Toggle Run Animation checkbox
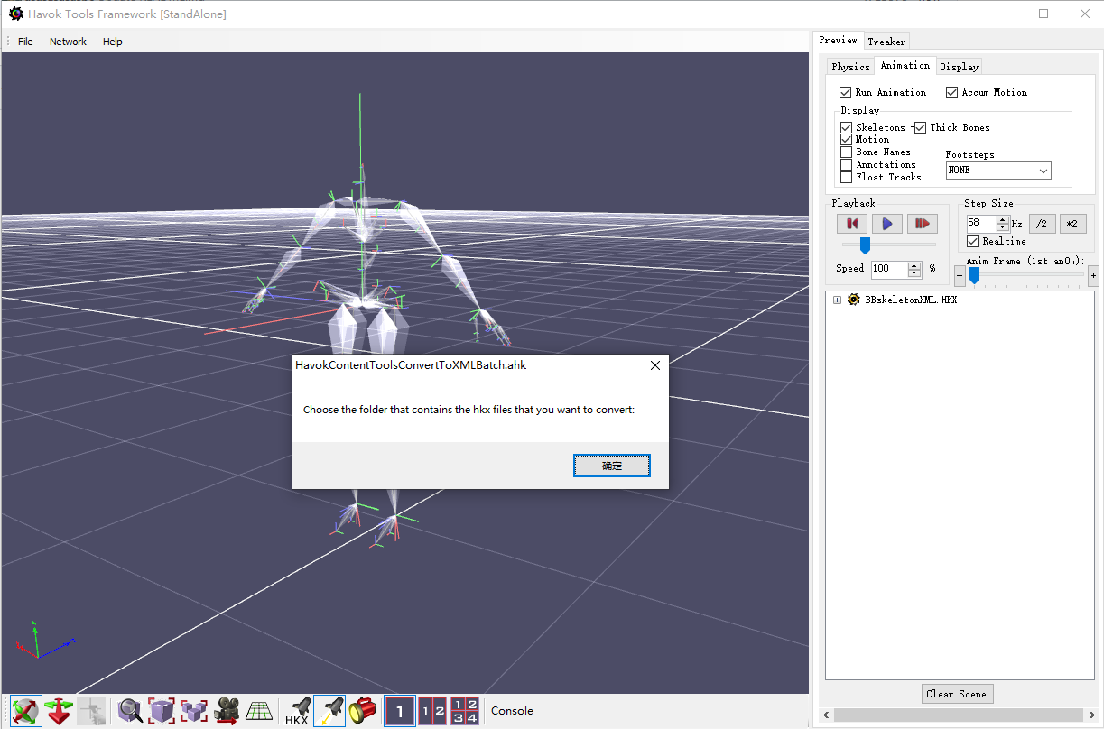Viewport: 1104px width, 729px height. tap(845, 92)
